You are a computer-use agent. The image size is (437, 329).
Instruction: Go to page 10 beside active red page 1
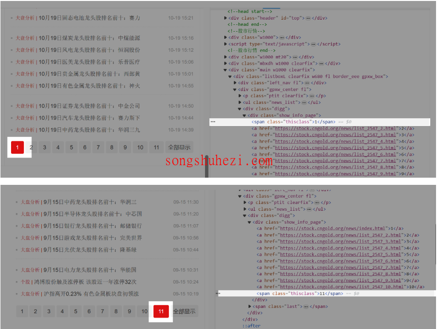point(140,147)
